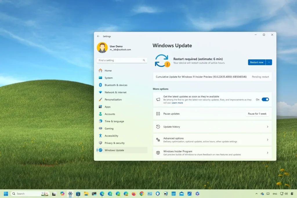Launch Terminal from the taskbar
This screenshot has width=297, height=198.
point(94,194)
